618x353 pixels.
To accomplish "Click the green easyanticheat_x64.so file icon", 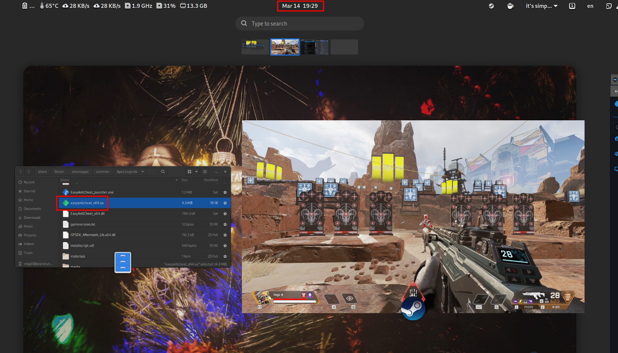I will [66, 203].
